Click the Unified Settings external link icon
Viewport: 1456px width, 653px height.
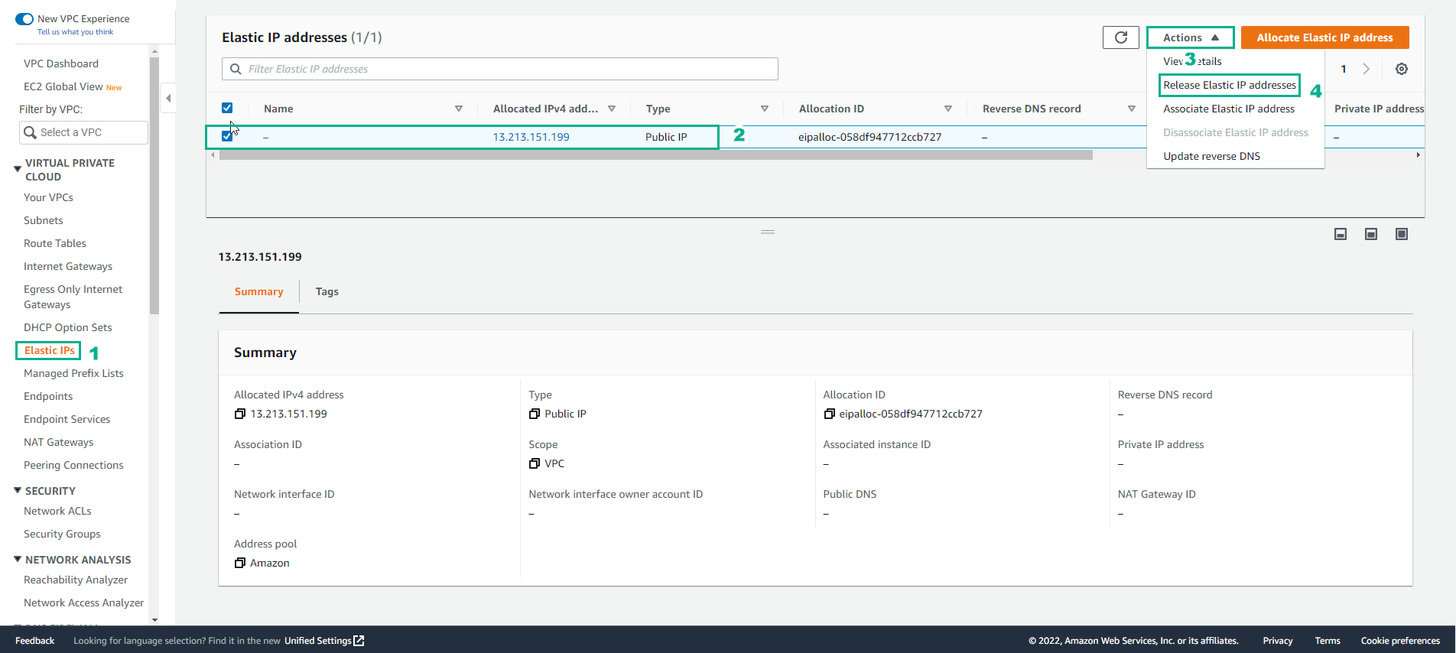tap(359, 641)
